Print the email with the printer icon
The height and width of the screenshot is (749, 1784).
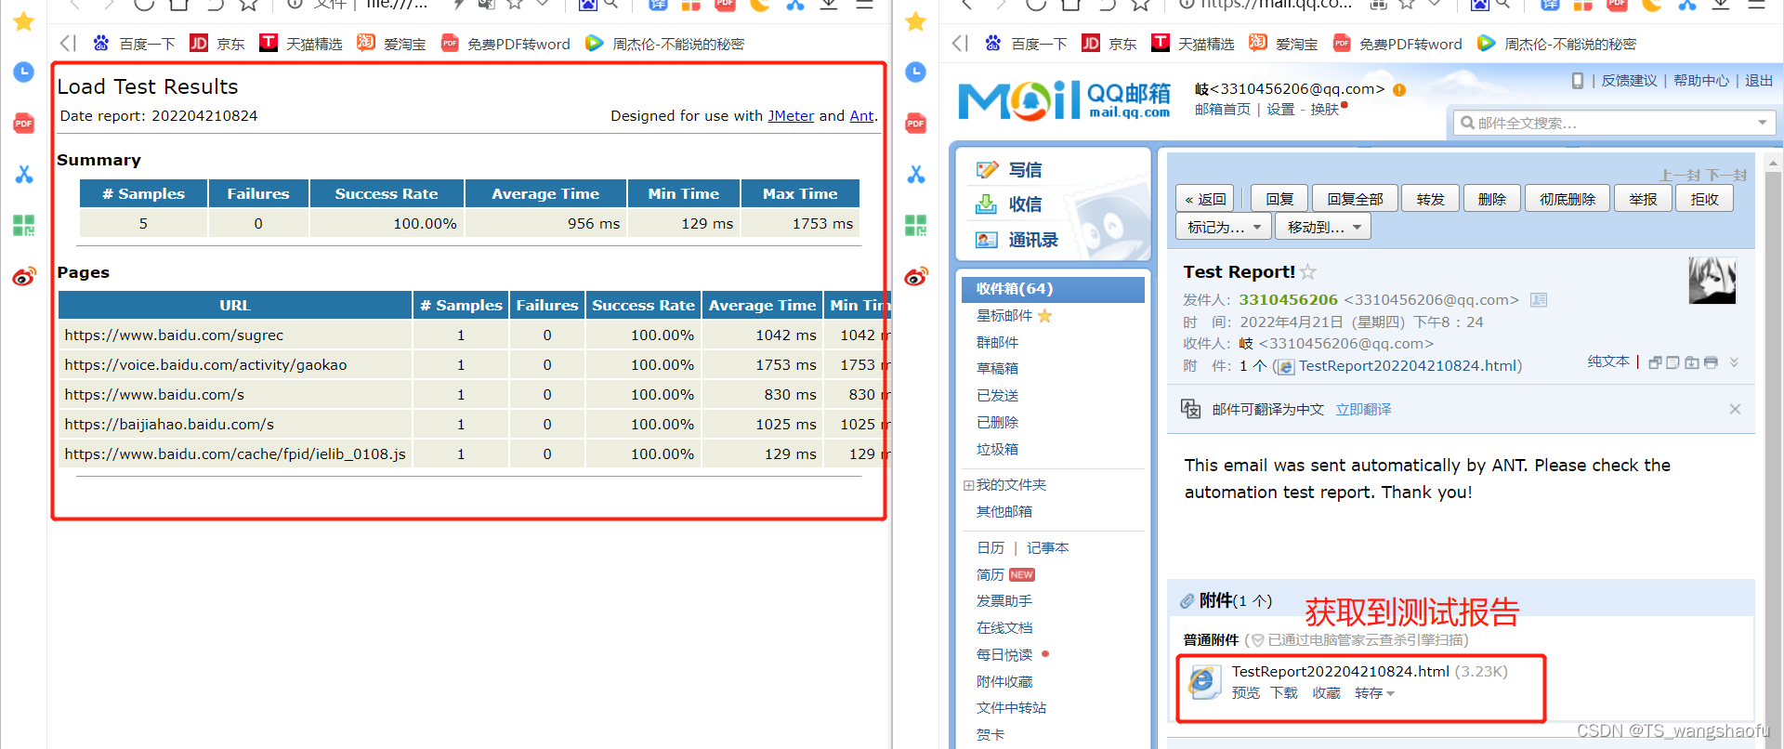pos(1711,362)
